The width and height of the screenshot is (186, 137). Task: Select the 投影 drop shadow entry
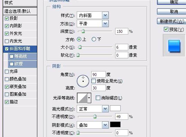click(13, 18)
